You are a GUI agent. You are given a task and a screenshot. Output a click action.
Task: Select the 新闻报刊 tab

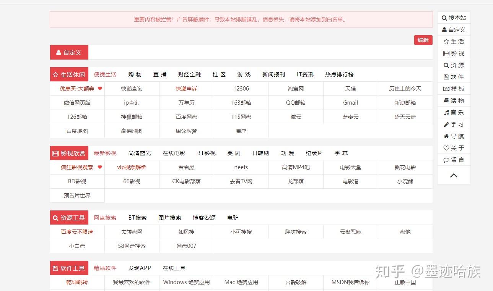point(273,74)
